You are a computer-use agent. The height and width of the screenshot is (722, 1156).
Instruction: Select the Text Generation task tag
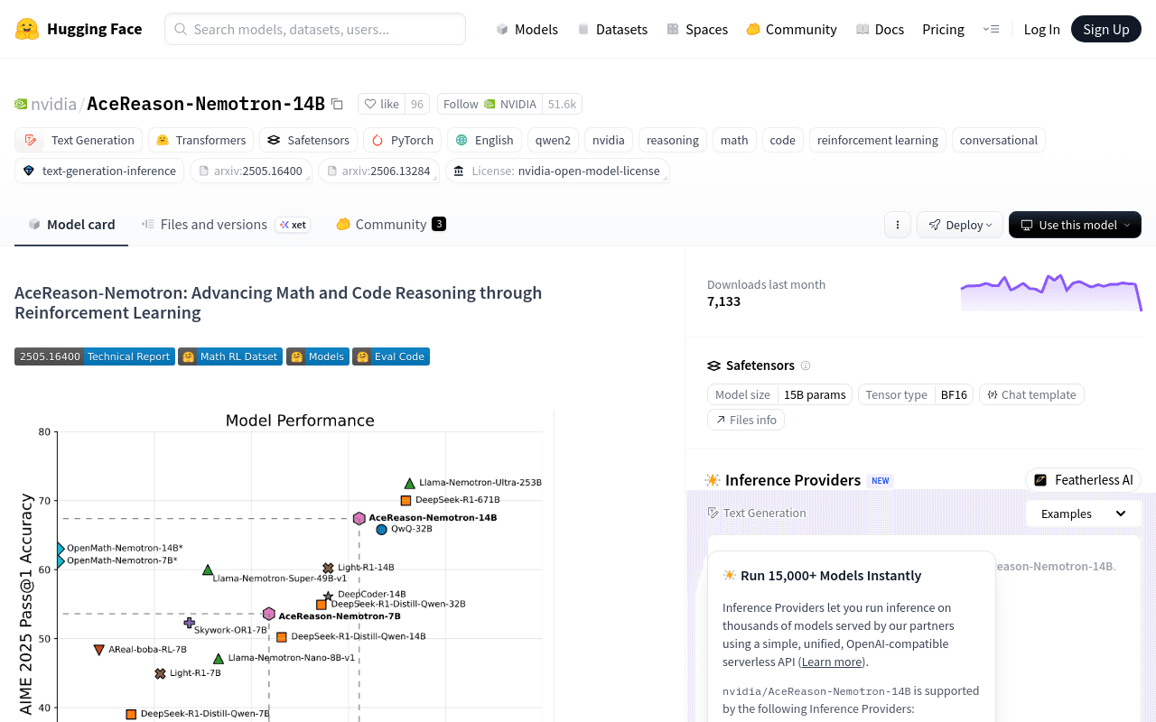(79, 140)
